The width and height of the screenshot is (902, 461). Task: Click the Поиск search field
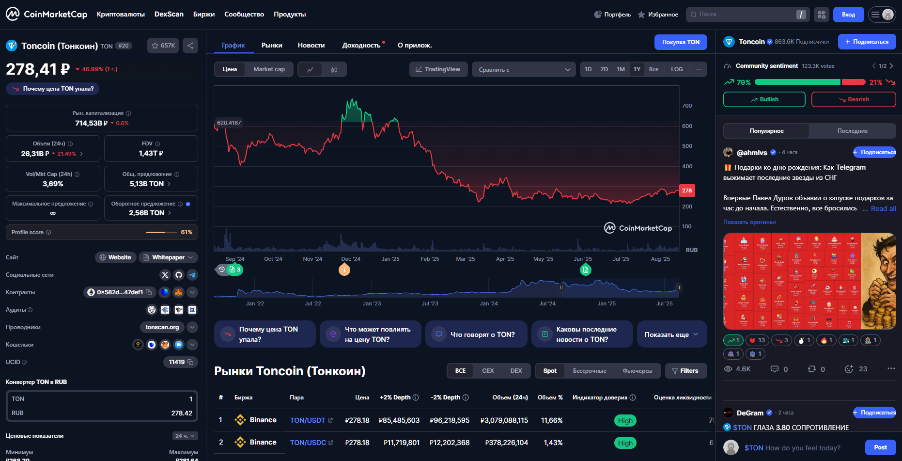click(747, 15)
